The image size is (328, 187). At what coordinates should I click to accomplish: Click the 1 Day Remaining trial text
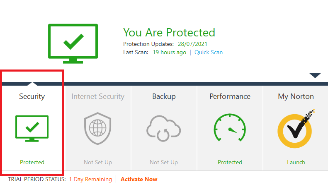pyautogui.click(x=90, y=179)
